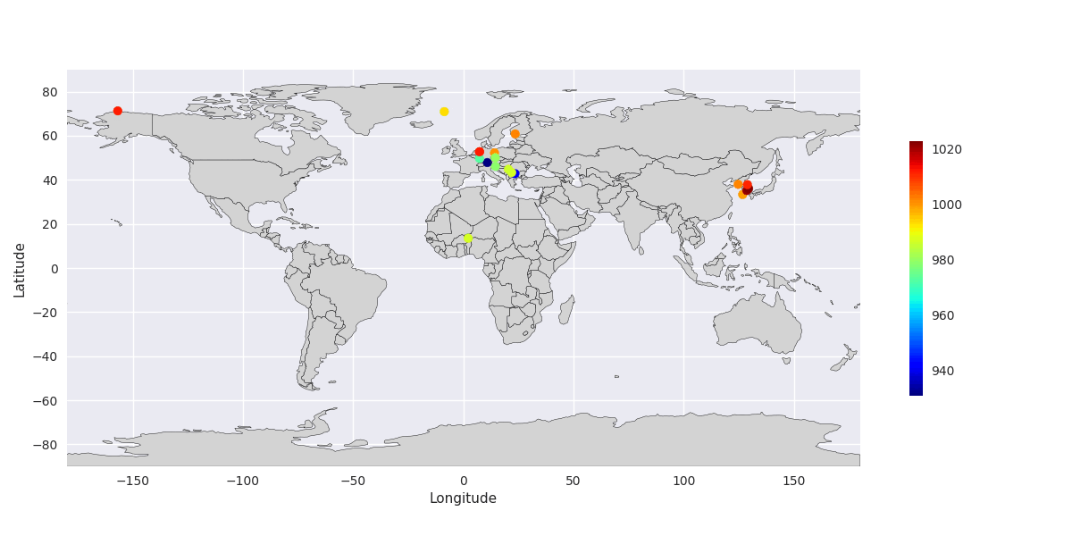Click the positive 20 latitude tick label
The image size is (1072, 536).
coord(49,224)
